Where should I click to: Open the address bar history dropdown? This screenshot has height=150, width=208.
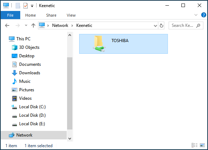155,25
